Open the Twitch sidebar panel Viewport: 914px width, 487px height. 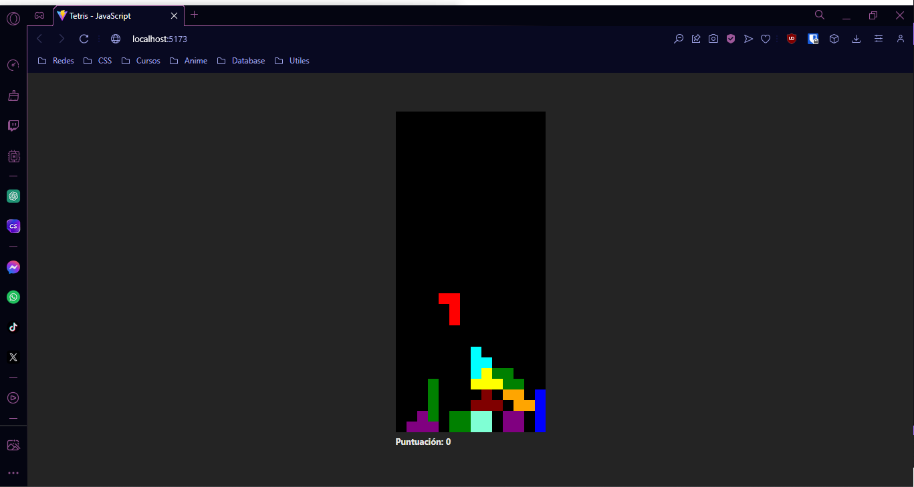point(13,126)
